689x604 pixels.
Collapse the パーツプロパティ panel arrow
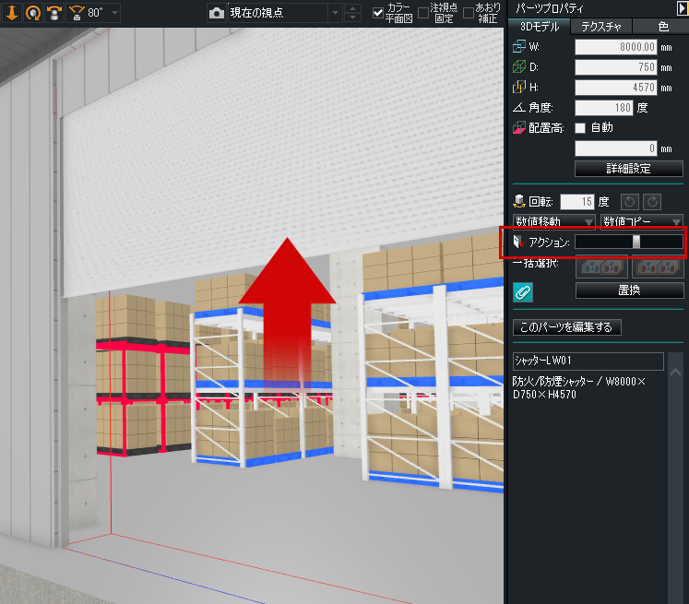point(681,7)
